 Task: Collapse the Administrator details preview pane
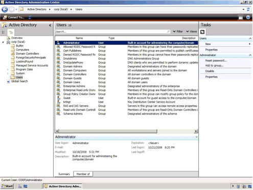(x=197, y=137)
